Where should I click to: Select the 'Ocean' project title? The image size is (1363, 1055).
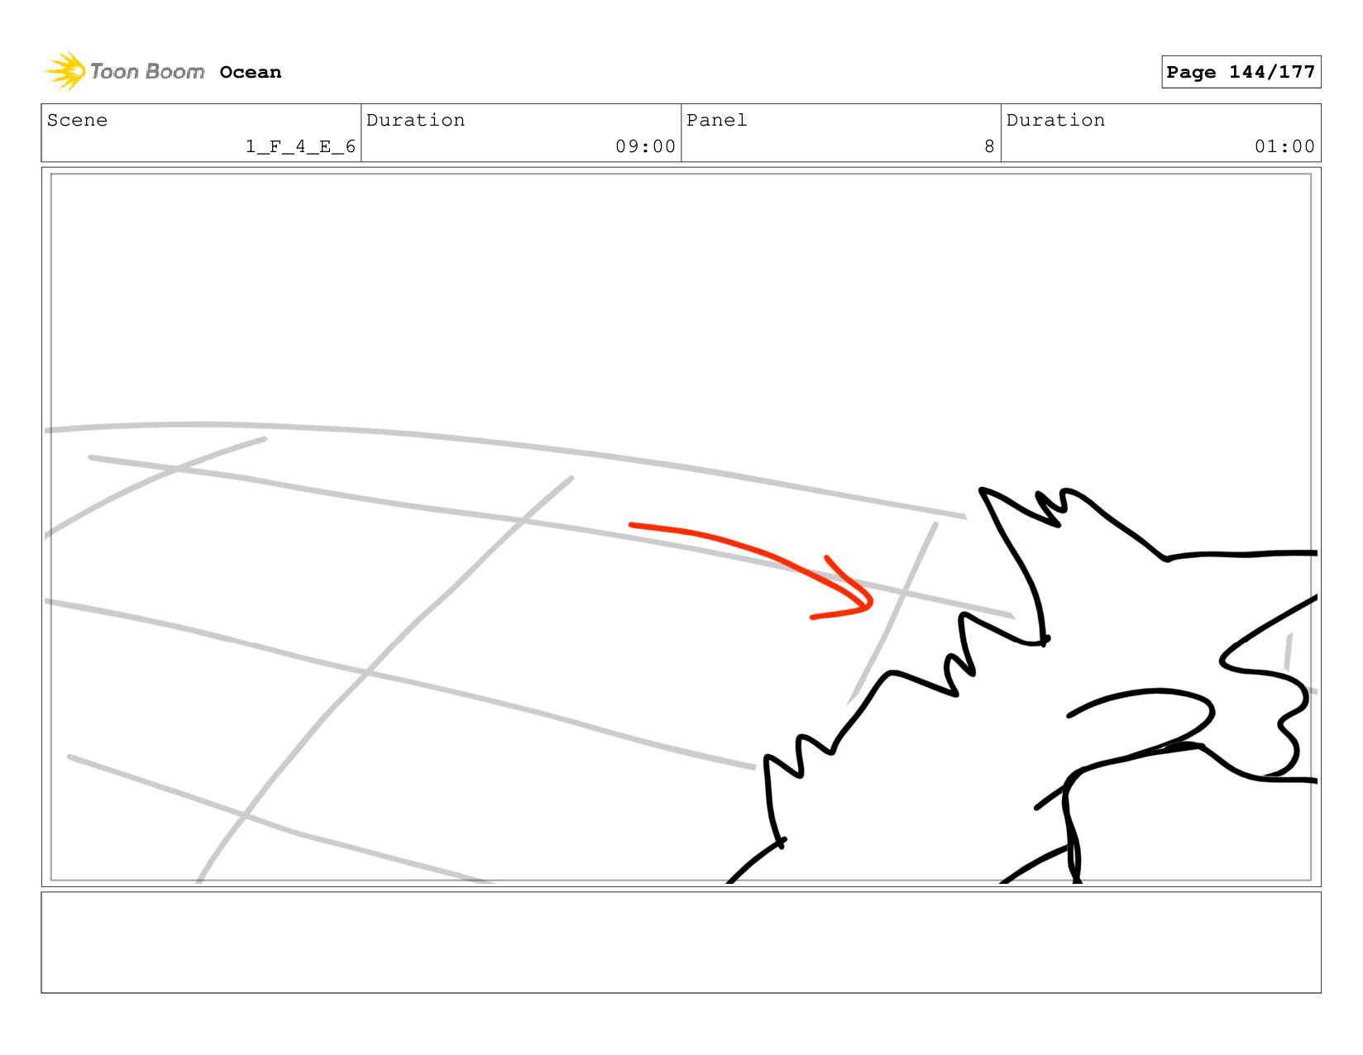(251, 73)
